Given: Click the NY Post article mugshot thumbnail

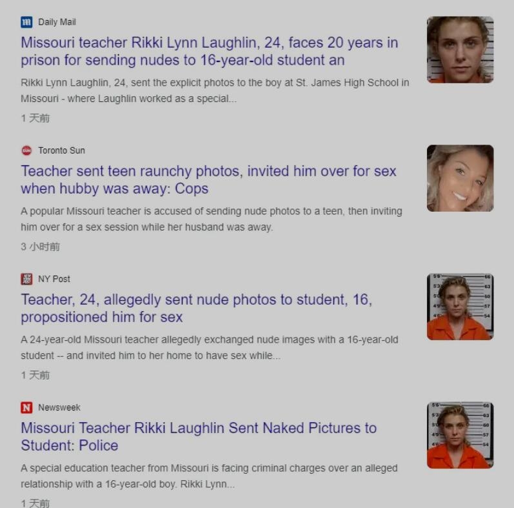Looking at the screenshot, I should point(460,307).
